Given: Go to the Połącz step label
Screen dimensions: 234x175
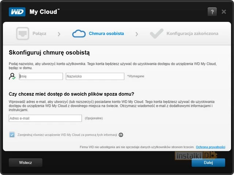Looking at the screenshot, I should click(39, 34).
